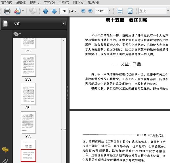The image size is (170, 163).
Task: Expand the pages panel gear options menu
Action: tap(17, 34)
